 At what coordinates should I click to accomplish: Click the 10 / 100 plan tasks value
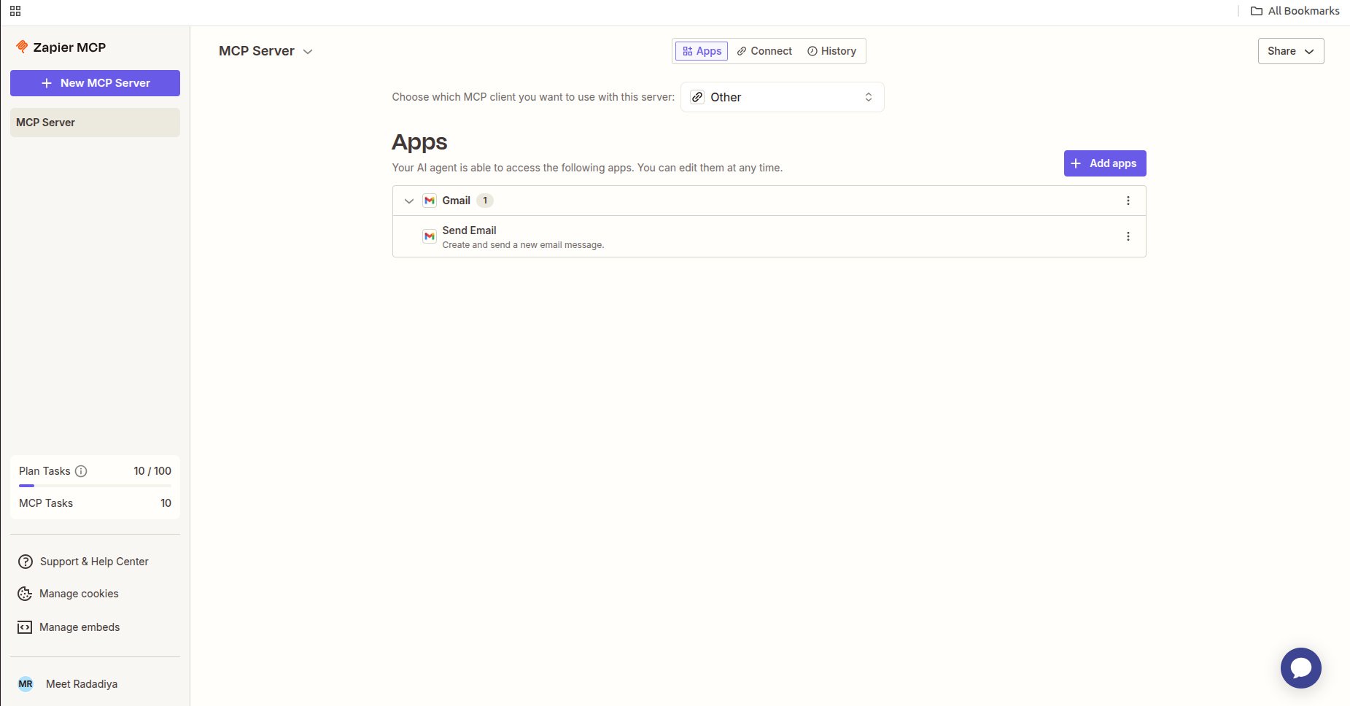tap(152, 471)
